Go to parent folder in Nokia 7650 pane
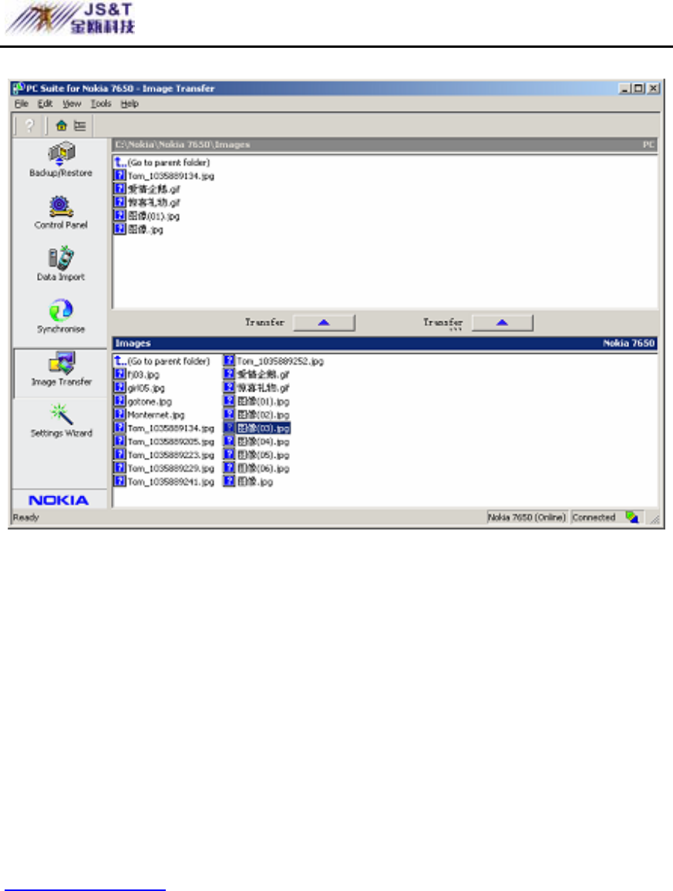The image size is (673, 891). (162, 361)
